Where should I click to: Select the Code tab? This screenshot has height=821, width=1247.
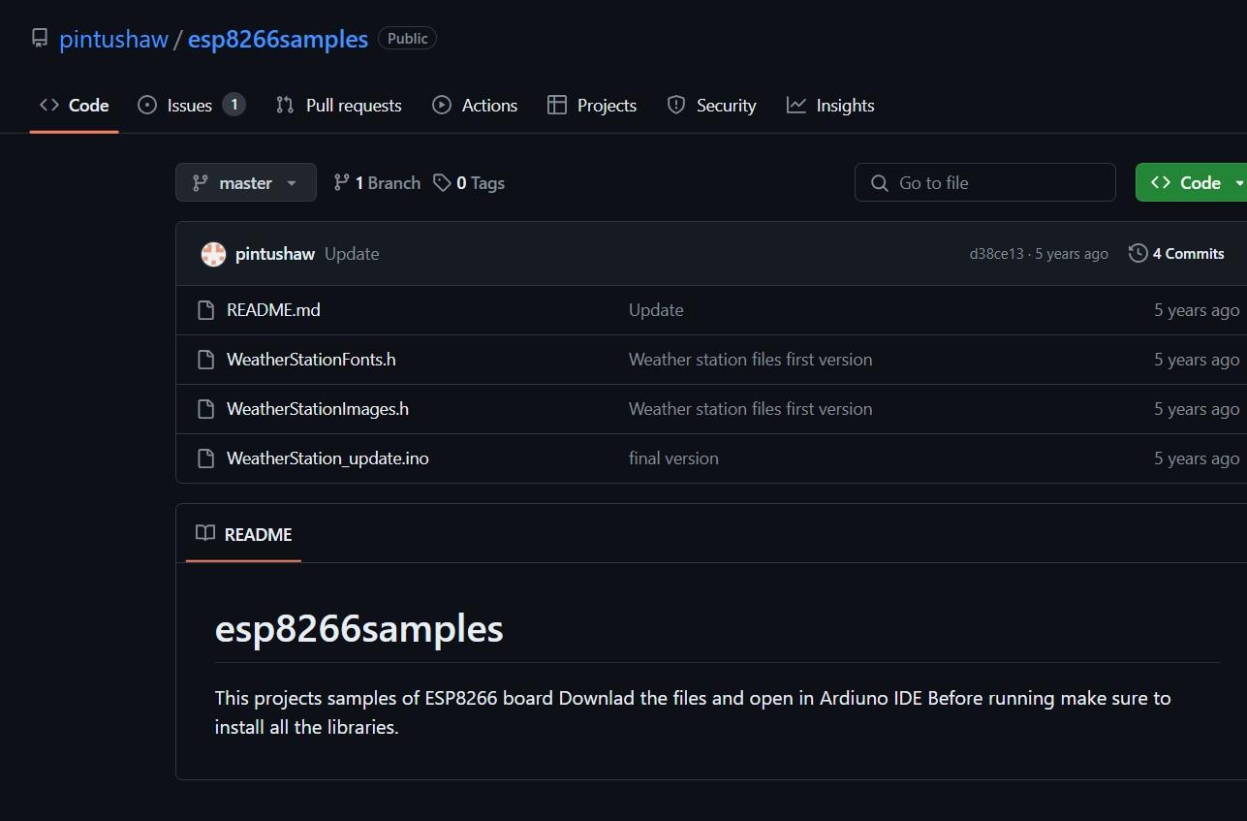click(74, 105)
